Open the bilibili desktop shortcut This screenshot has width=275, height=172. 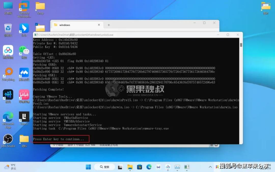[x=24, y=96]
